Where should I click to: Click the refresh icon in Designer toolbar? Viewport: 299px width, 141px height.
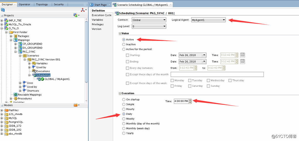(3, 10)
